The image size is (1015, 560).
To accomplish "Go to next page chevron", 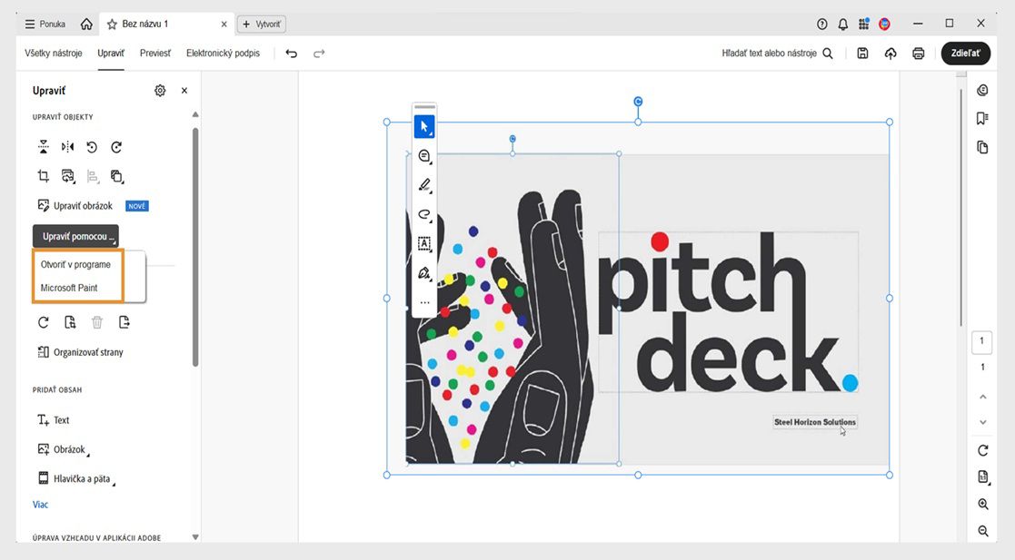I will tap(982, 422).
